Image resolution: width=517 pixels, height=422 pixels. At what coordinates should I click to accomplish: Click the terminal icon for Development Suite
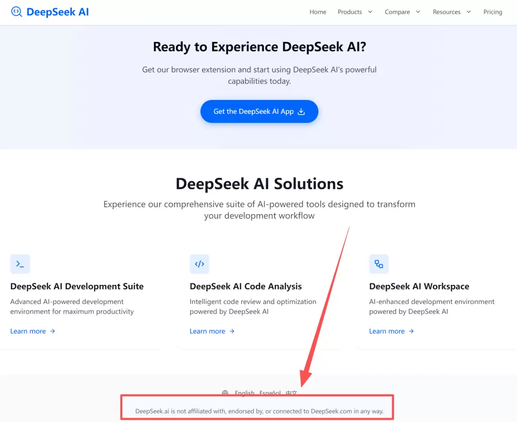coord(20,264)
